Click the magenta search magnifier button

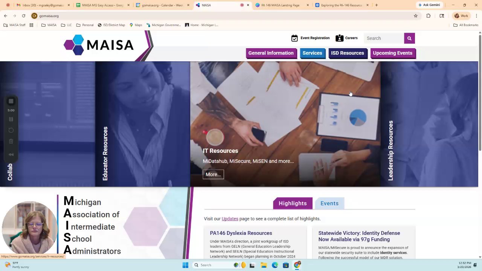(x=409, y=38)
